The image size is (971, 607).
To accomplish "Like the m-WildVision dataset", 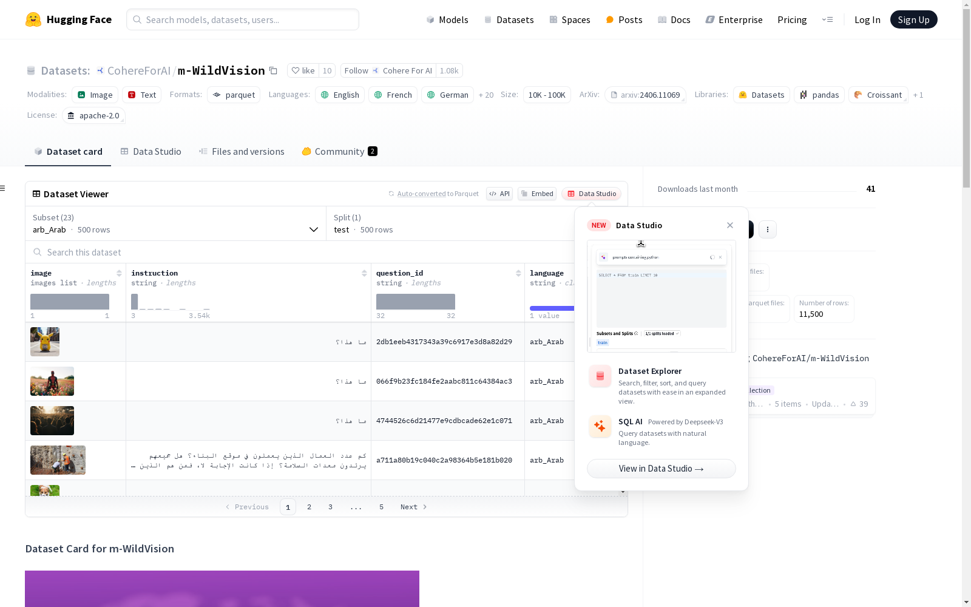I will point(303,70).
